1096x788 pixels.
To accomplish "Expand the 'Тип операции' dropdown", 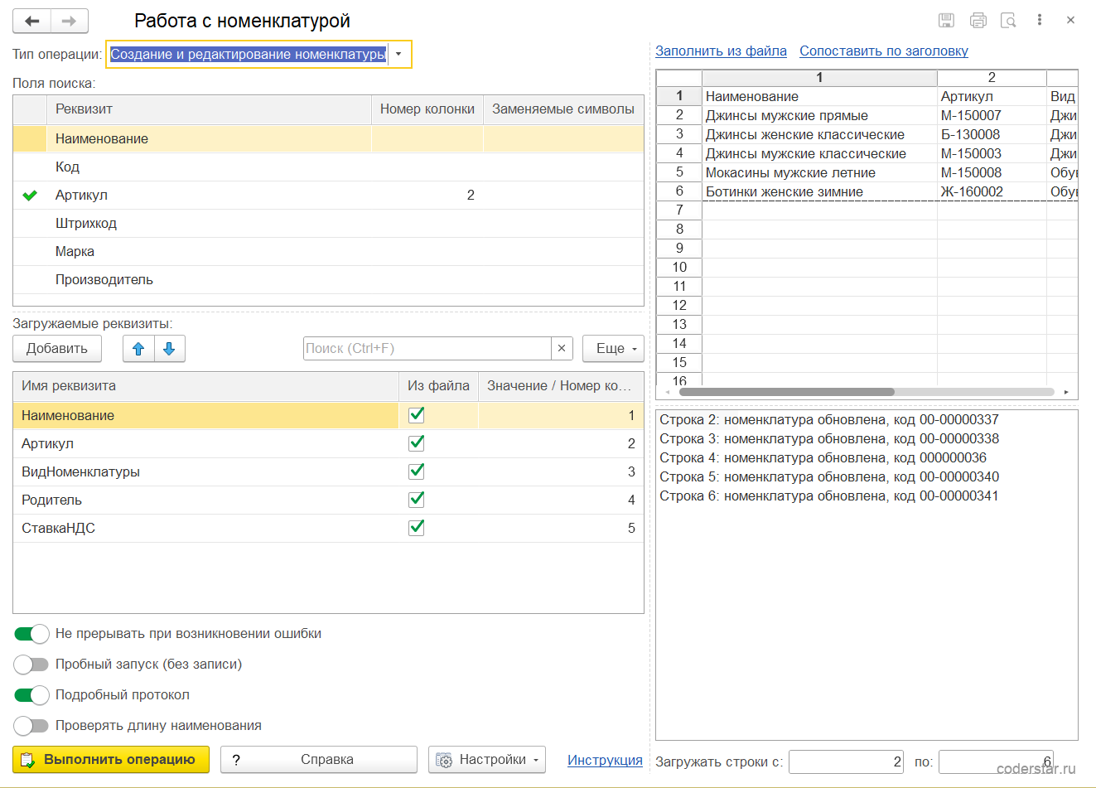I will 398,55.
